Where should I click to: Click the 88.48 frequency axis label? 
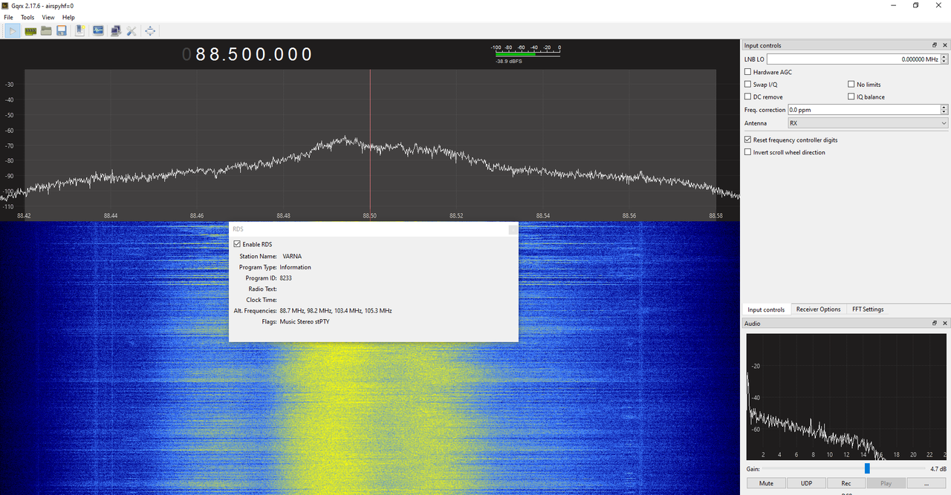click(284, 216)
